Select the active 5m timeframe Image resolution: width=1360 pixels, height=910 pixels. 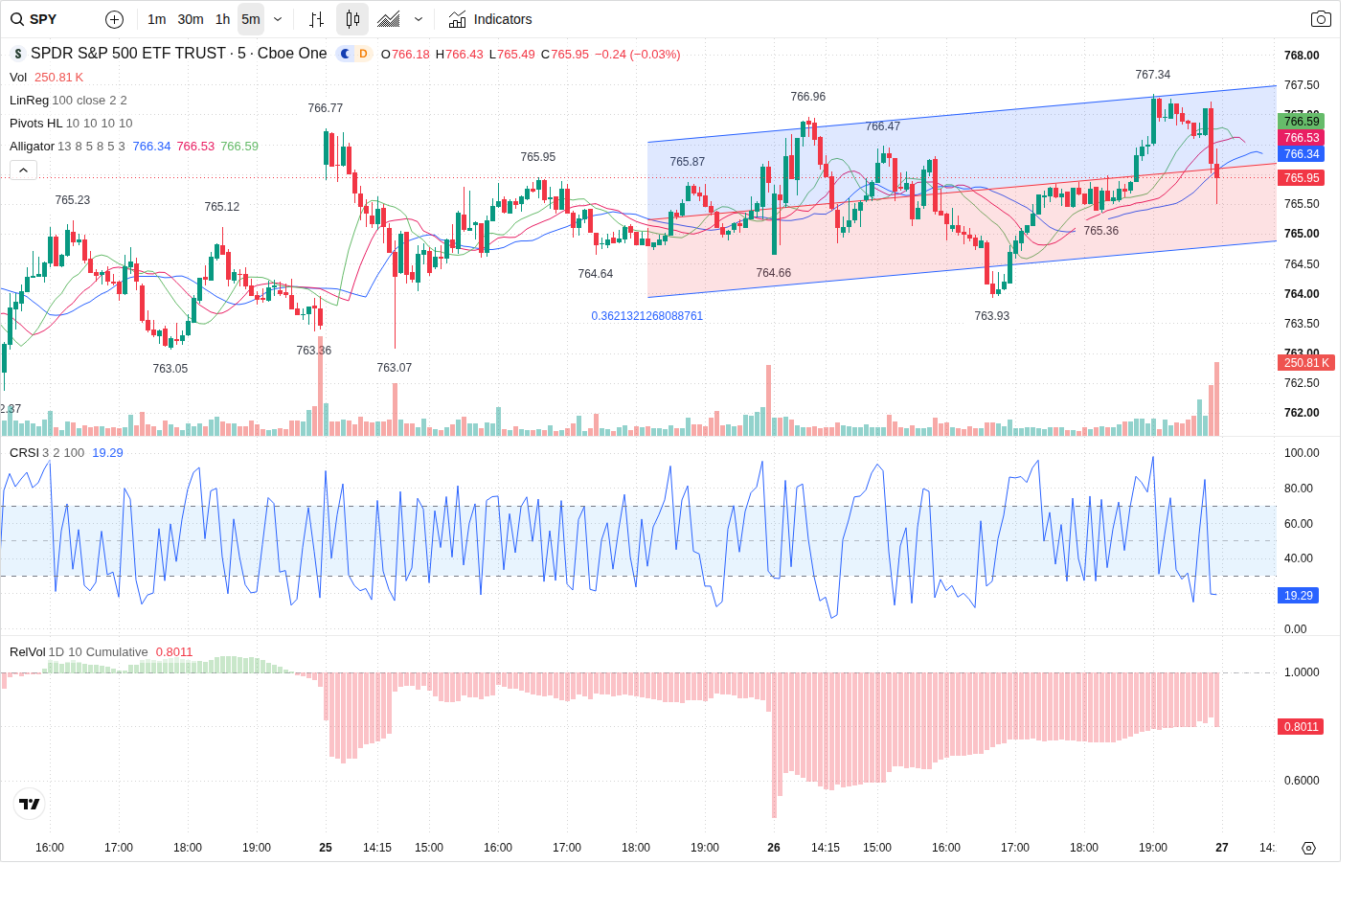point(251,19)
